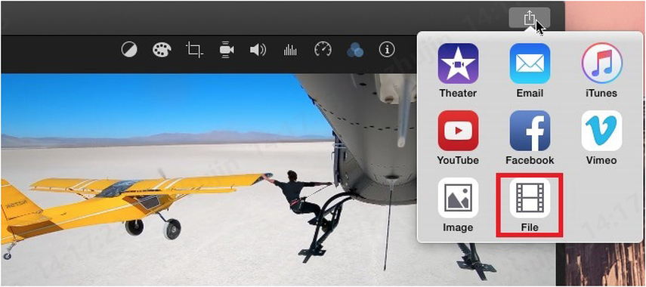Upload the movie to Vimeo
Screen dimensions: 646x287
pos(601,138)
